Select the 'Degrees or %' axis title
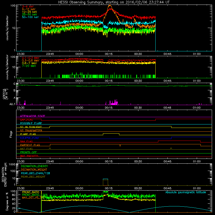 point(7,202)
